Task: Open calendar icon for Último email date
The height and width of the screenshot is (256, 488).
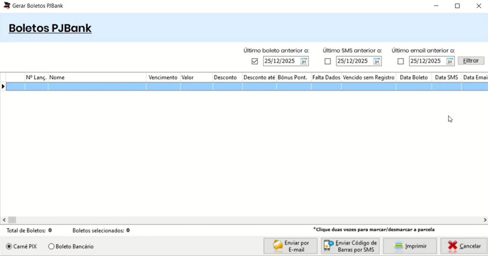Action: pos(450,61)
